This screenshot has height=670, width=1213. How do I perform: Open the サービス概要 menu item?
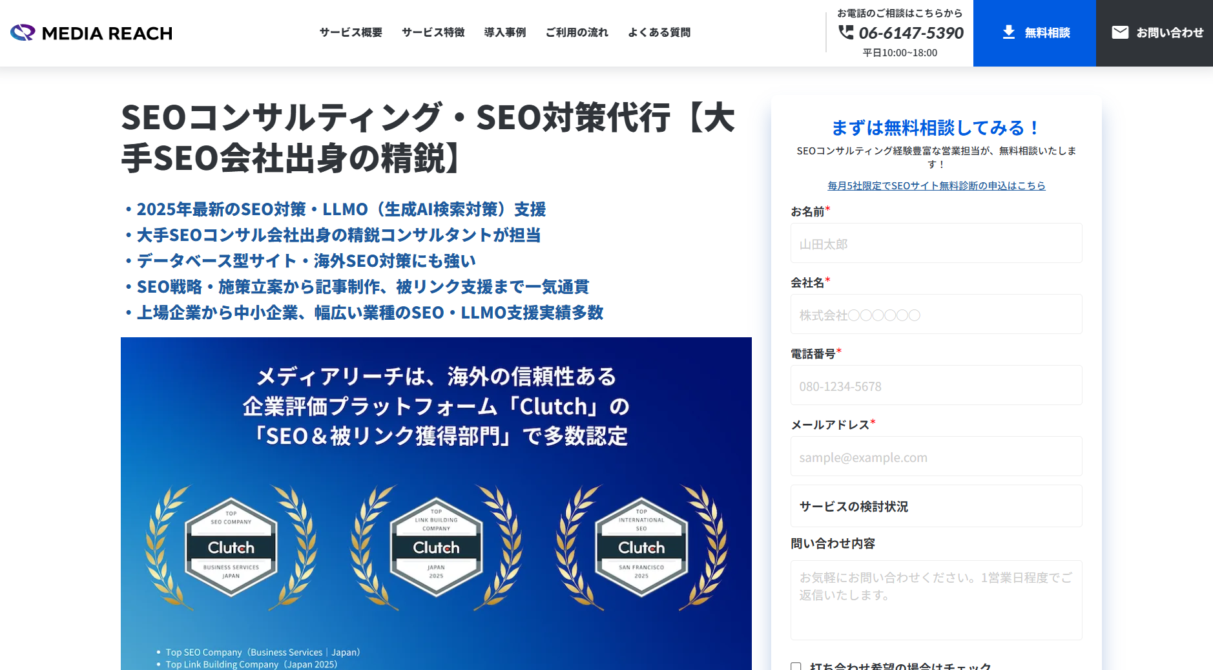pyautogui.click(x=349, y=32)
